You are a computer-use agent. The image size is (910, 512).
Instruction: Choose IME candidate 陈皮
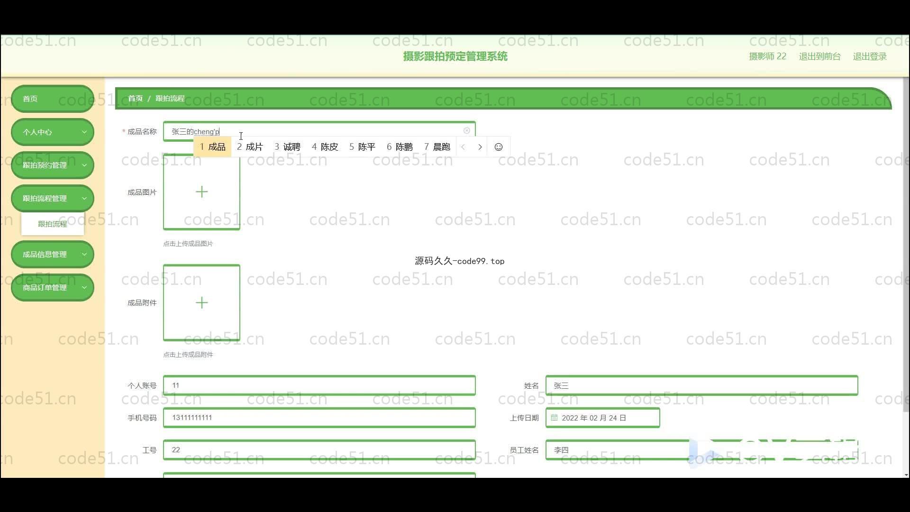(x=325, y=147)
